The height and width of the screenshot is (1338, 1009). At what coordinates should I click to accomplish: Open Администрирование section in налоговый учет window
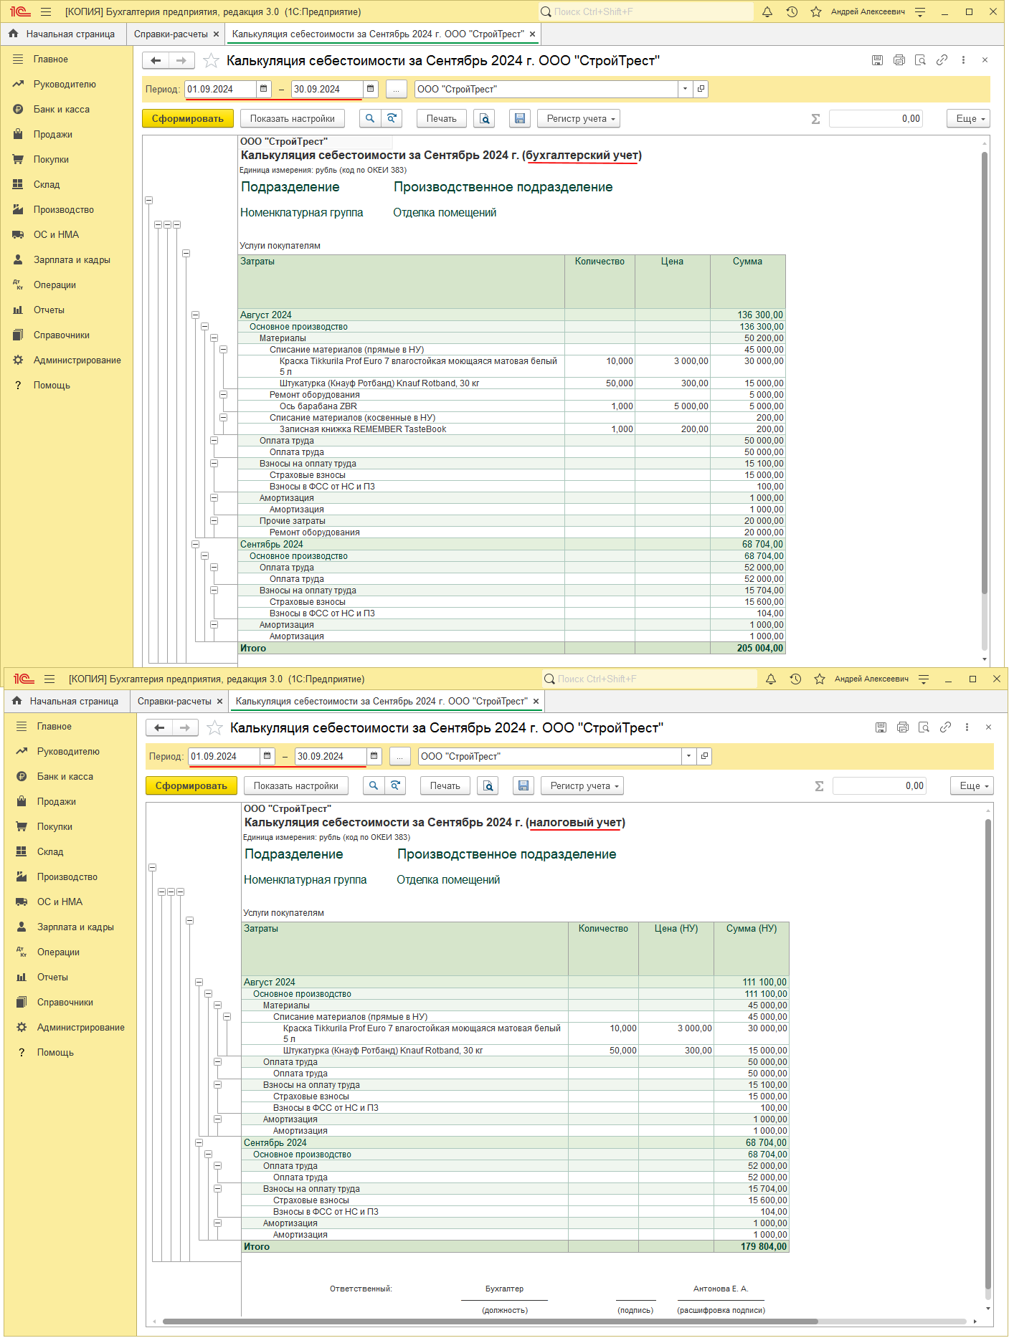tap(81, 1027)
